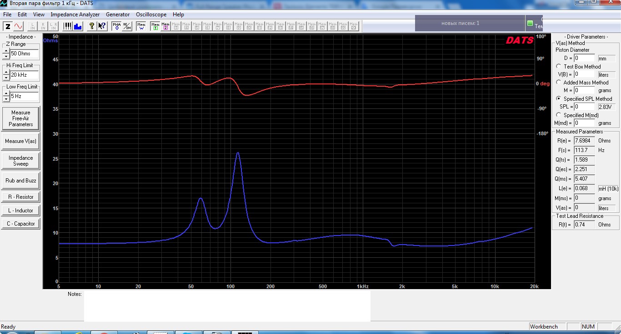Open the Impedance Analyzer menu
This screenshot has width=621, height=334.
pyautogui.click(x=75, y=15)
